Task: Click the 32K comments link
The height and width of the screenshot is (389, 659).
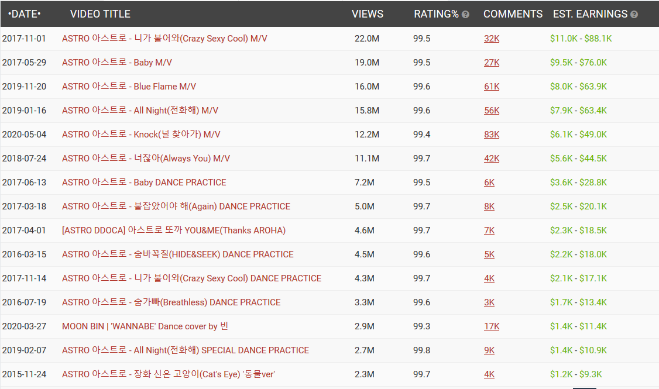Action: tap(492, 38)
